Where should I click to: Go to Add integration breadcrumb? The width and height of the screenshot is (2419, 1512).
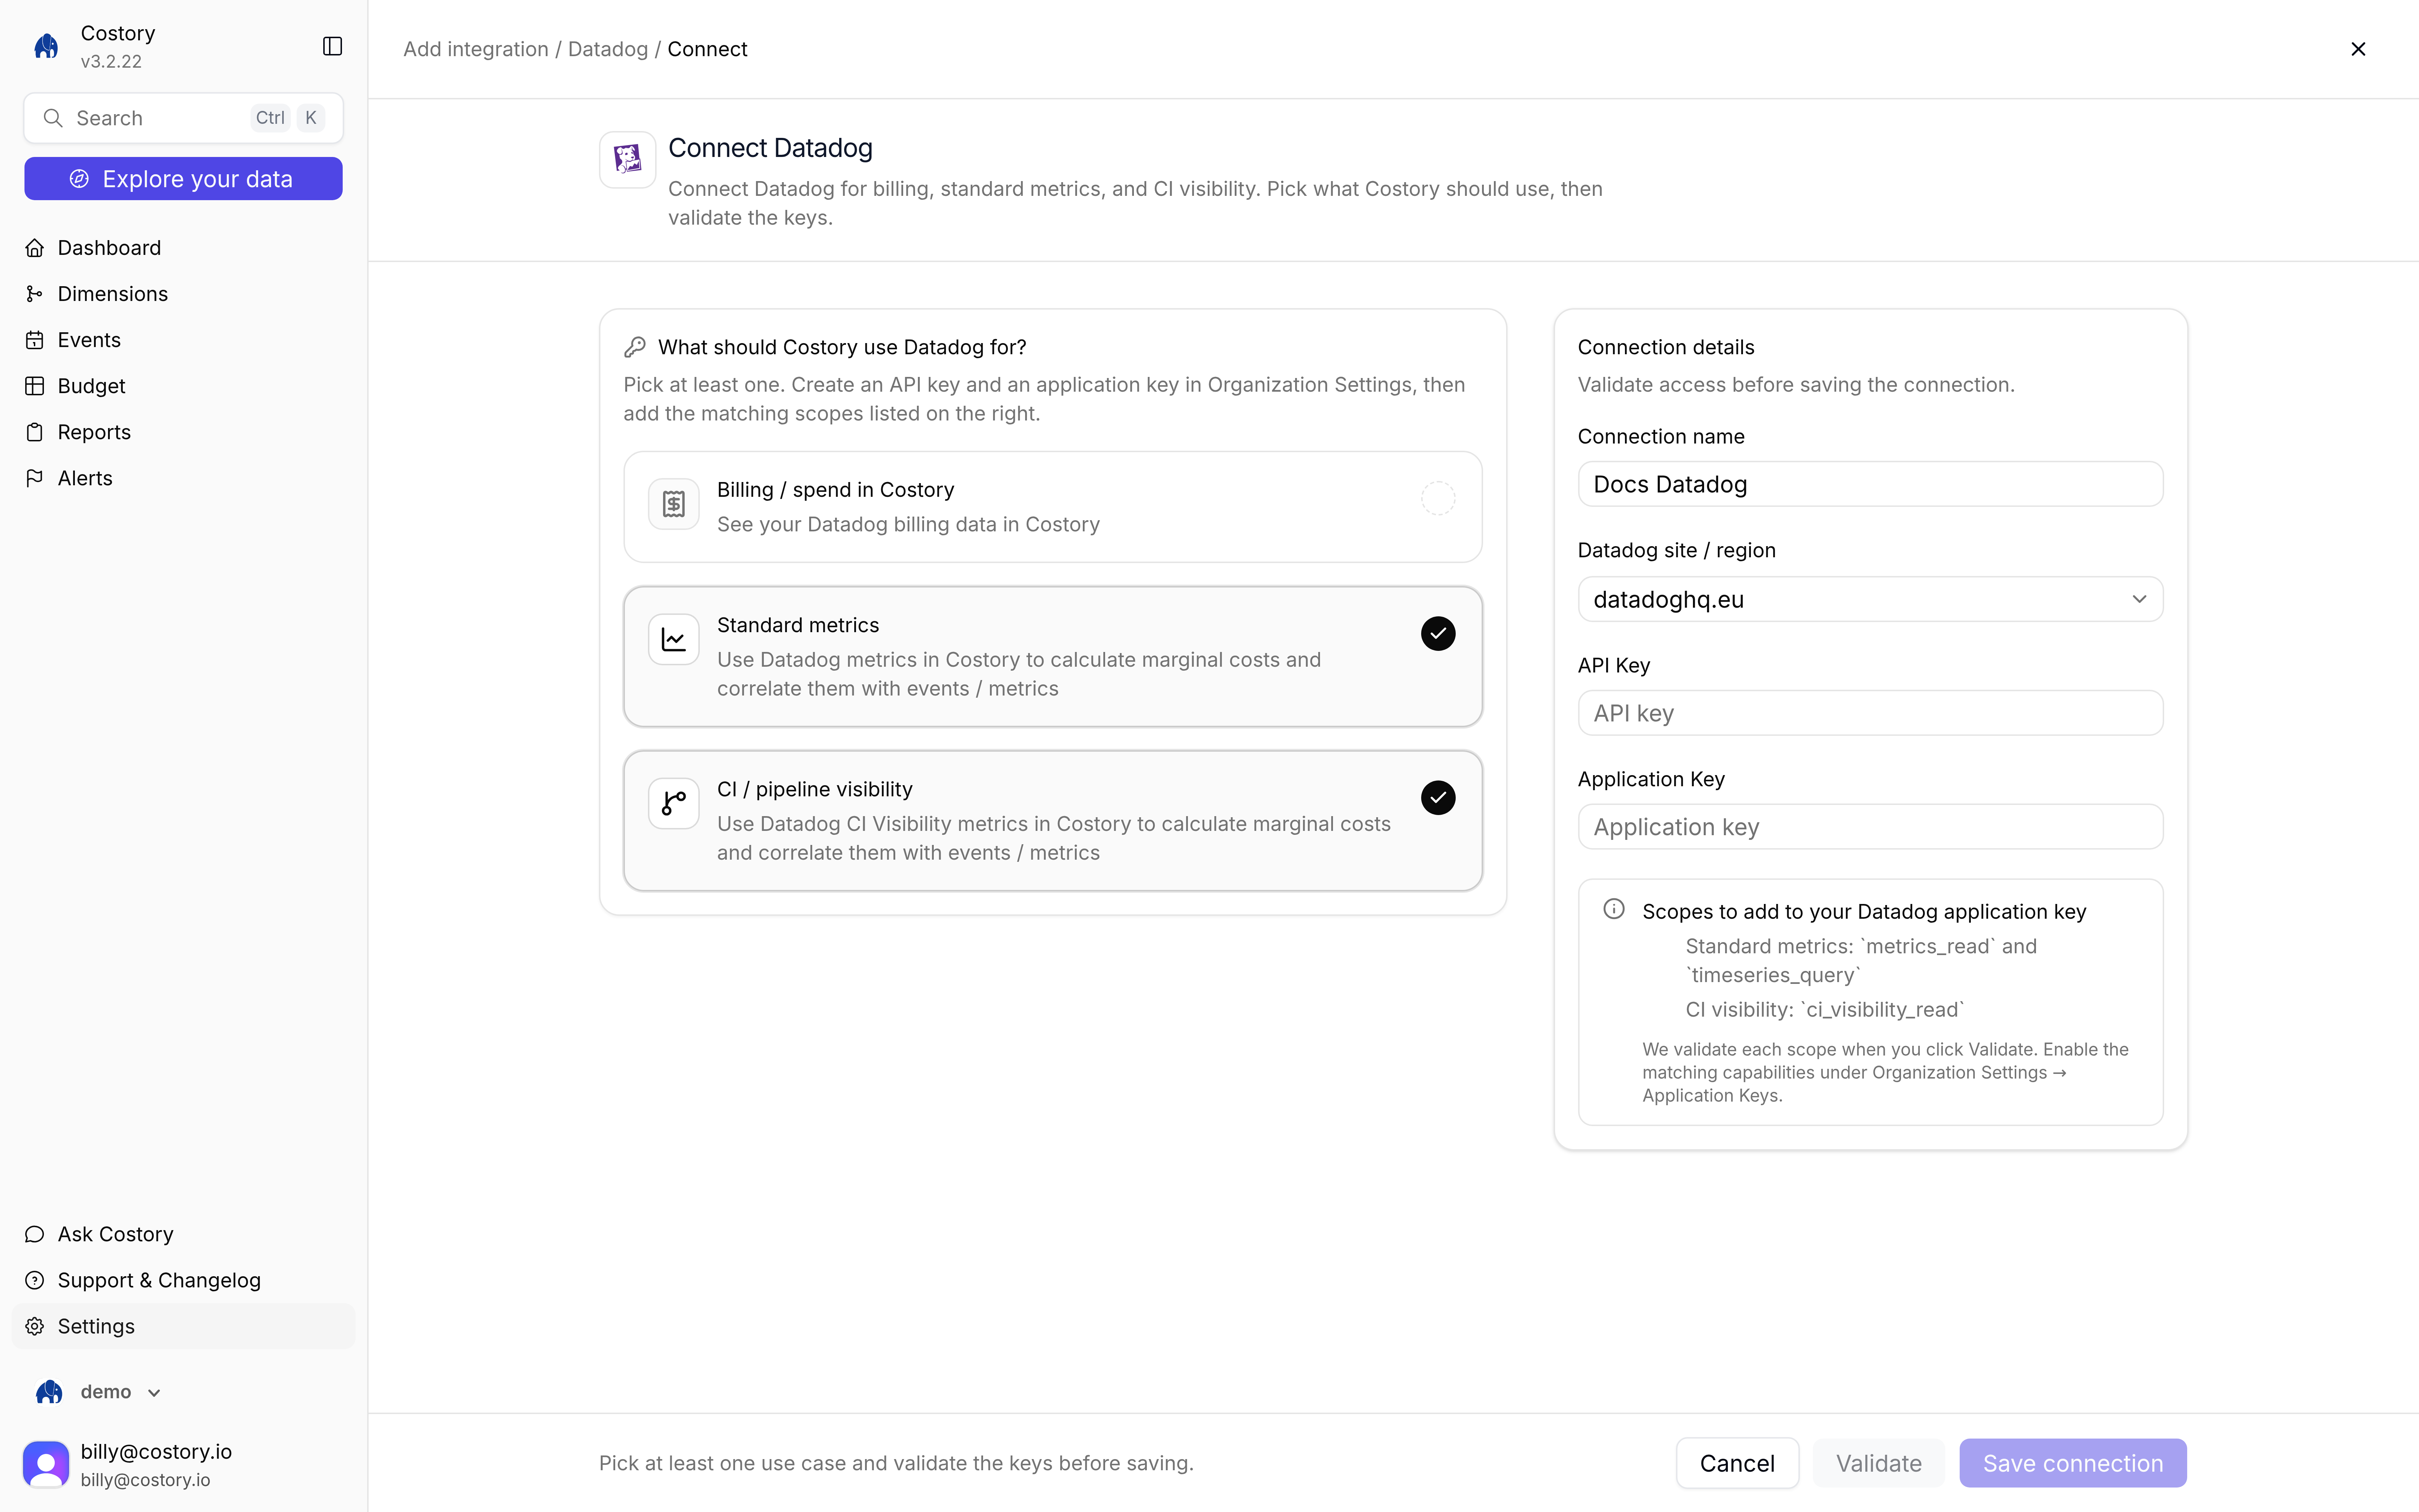point(476,49)
